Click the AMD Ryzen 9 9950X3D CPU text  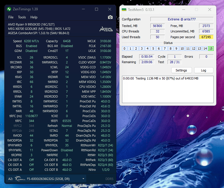[31, 24]
